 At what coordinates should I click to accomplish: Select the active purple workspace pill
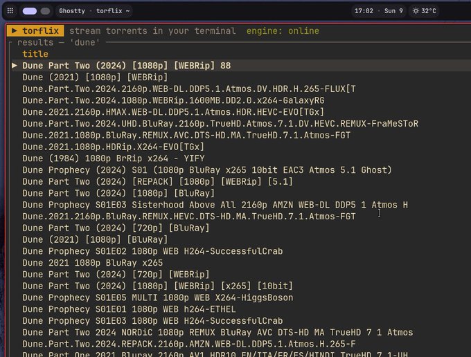tap(30, 11)
